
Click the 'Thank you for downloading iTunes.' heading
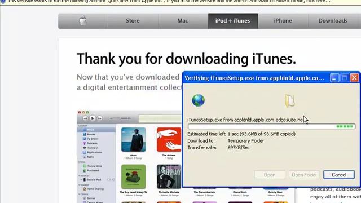point(186,59)
